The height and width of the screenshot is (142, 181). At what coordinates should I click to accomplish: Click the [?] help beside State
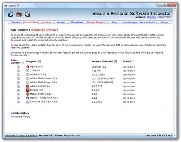pos(132,61)
